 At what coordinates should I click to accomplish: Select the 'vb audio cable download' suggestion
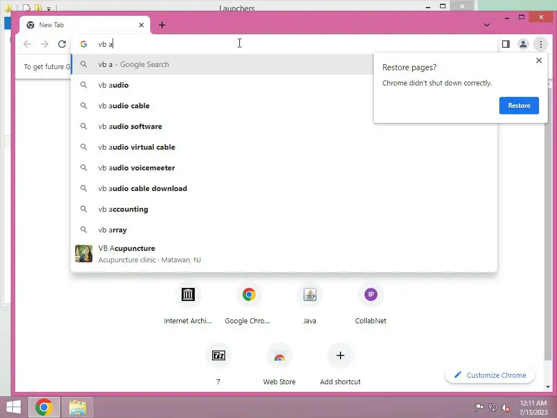pos(284,188)
